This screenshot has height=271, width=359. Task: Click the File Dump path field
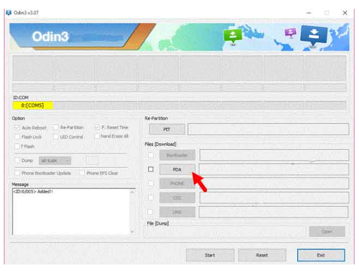click(x=225, y=232)
